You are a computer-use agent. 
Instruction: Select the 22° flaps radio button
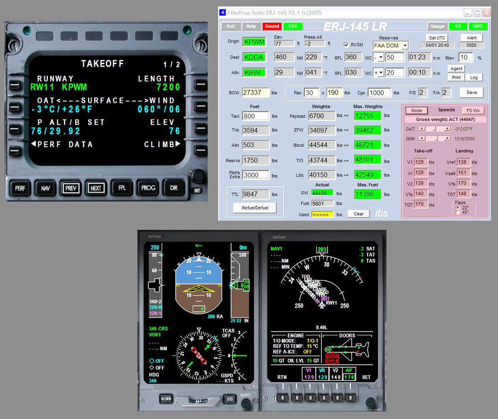coord(458,208)
